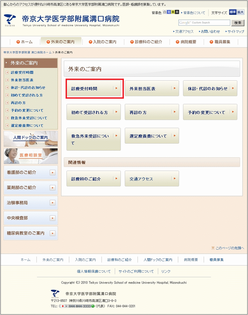This screenshot has width=248, height=315.
Task: Click the 検索 search button
Action: pos(238,23)
